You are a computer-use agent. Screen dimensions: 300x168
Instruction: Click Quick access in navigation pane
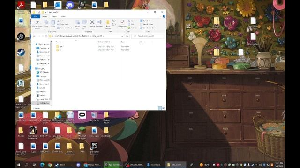[x=42, y=44]
